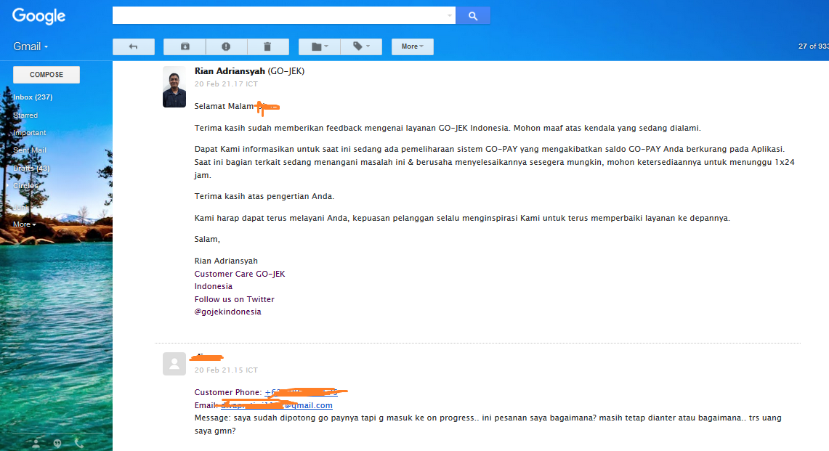This screenshot has height=451, width=829.
Task: Click Customer Care GO-JEK signature text
Action: pos(240,274)
